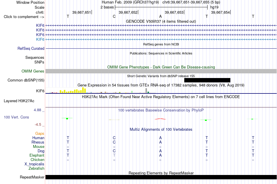Click the Chicken species label

coord(37,160)
